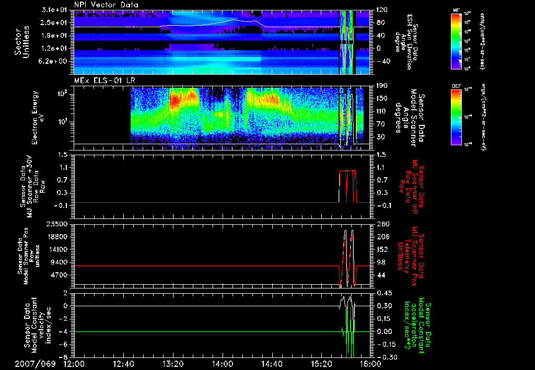The image size is (535, 370).
Task: Click the 0.15 acceleration tick label
Action: click(384, 319)
